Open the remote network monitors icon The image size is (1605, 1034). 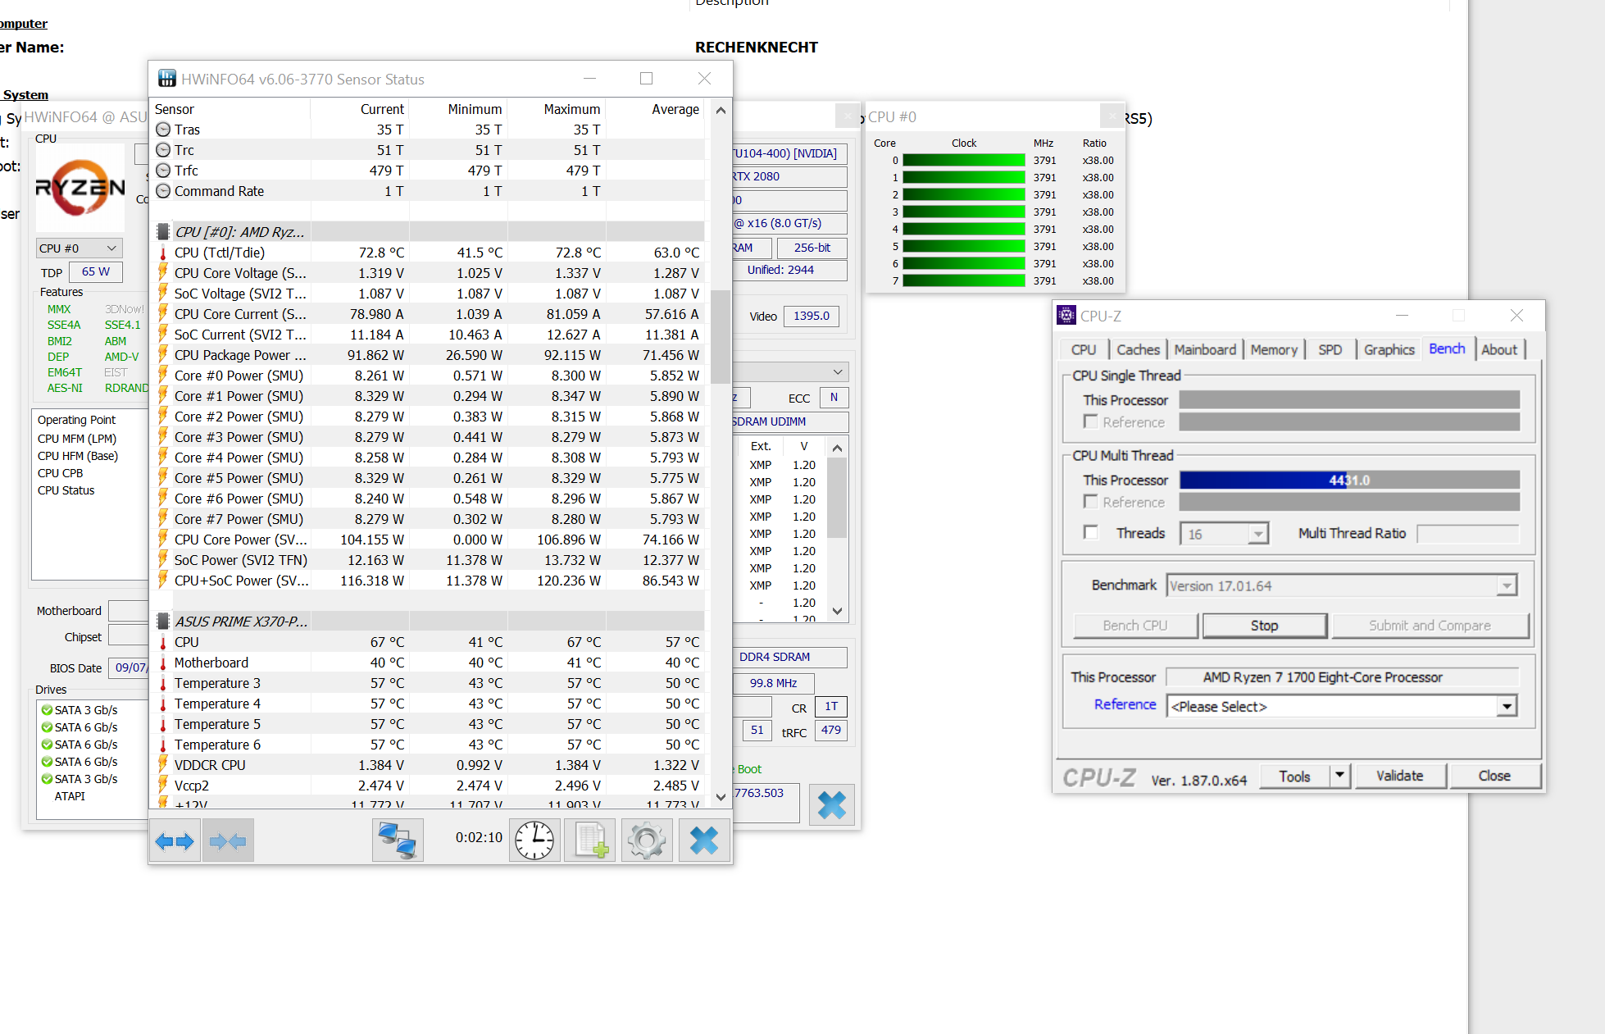pyautogui.click(x=398, y=841)
